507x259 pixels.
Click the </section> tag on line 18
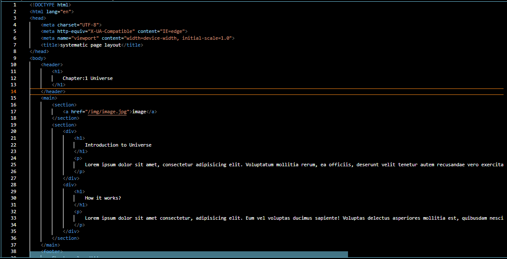tap(66, 118)
